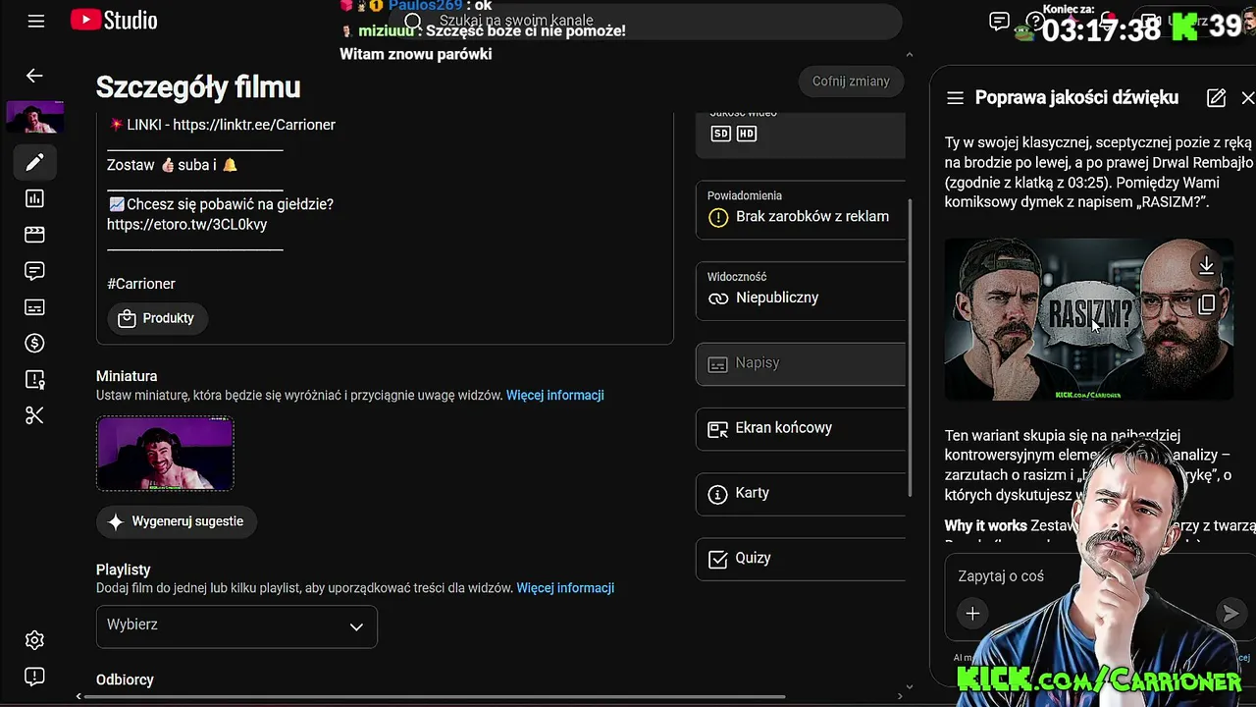The width and height of the screenshot is (1256, 707).
Task: Open the Wybierz playlist dropdown
Action: click(x=236, y=625)
